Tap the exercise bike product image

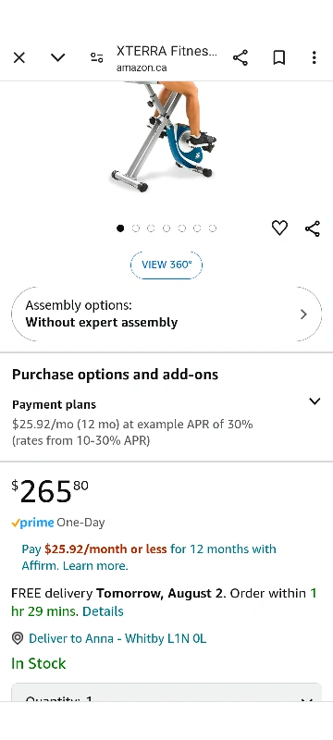162,136
